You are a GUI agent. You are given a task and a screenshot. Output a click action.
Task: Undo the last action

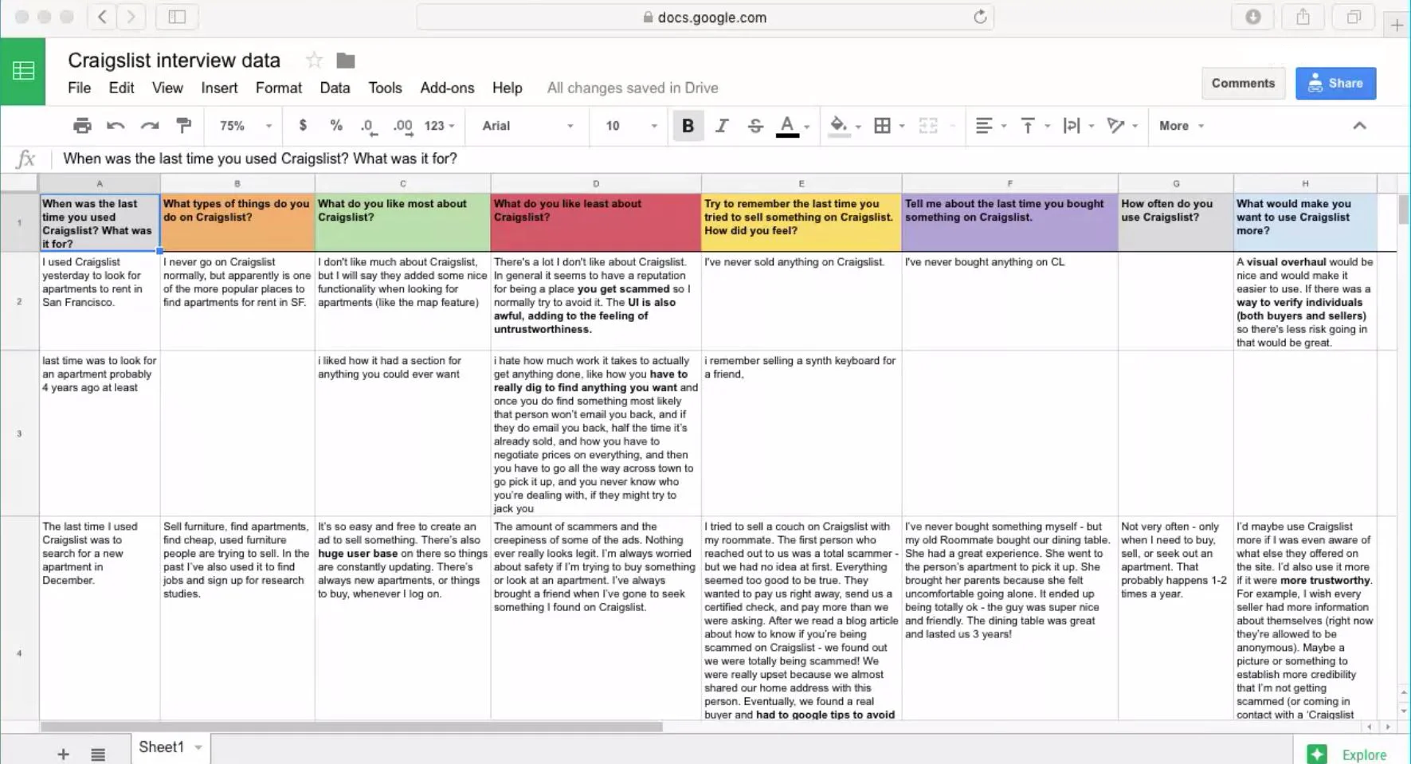click(115, 126)
